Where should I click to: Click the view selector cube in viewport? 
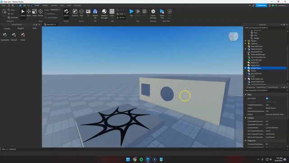point(233,37)
